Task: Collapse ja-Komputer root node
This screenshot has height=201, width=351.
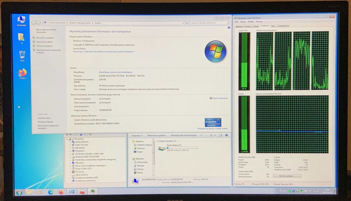Action: click(67, 139)
